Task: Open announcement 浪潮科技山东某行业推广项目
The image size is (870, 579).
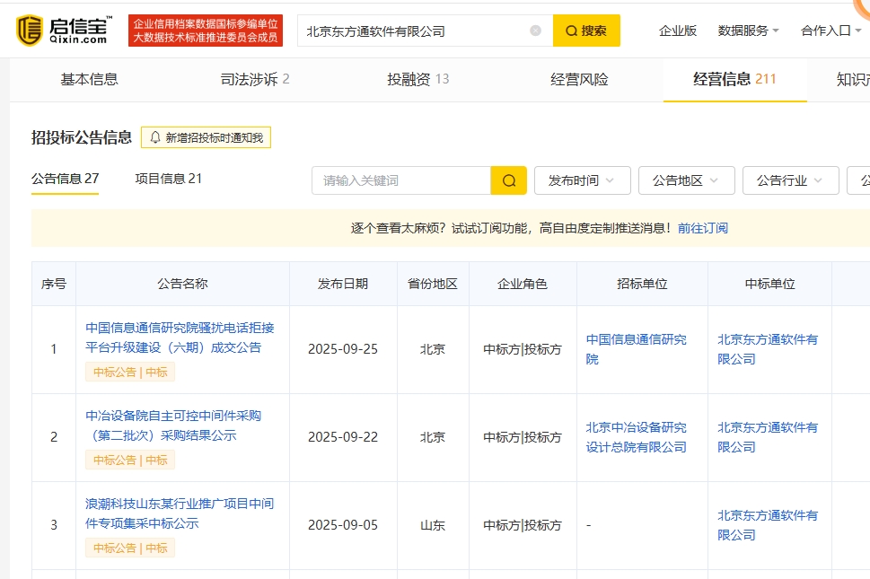Action: click(180, 513)
